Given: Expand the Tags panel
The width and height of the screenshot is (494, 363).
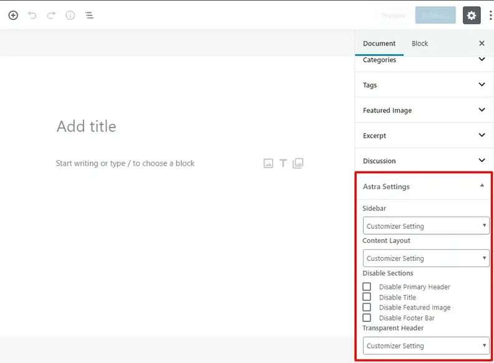Looking at the screenshot, I should click(x=424, y=85).
